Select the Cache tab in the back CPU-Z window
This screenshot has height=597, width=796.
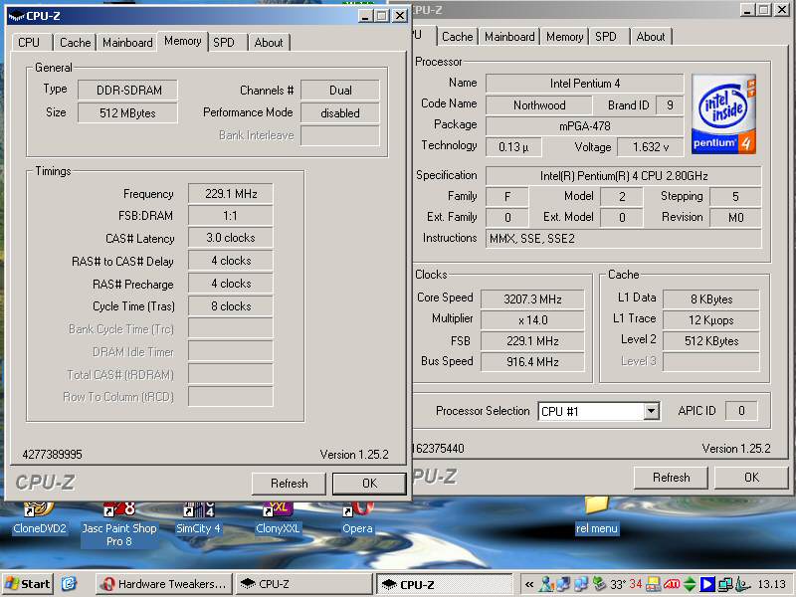tap(458, 37)
